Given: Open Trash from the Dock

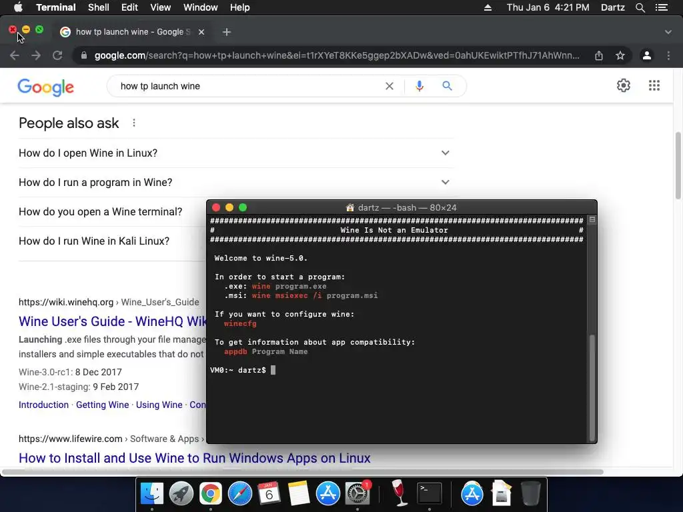Looking at the screenshot, I should (x=530, y=493).
